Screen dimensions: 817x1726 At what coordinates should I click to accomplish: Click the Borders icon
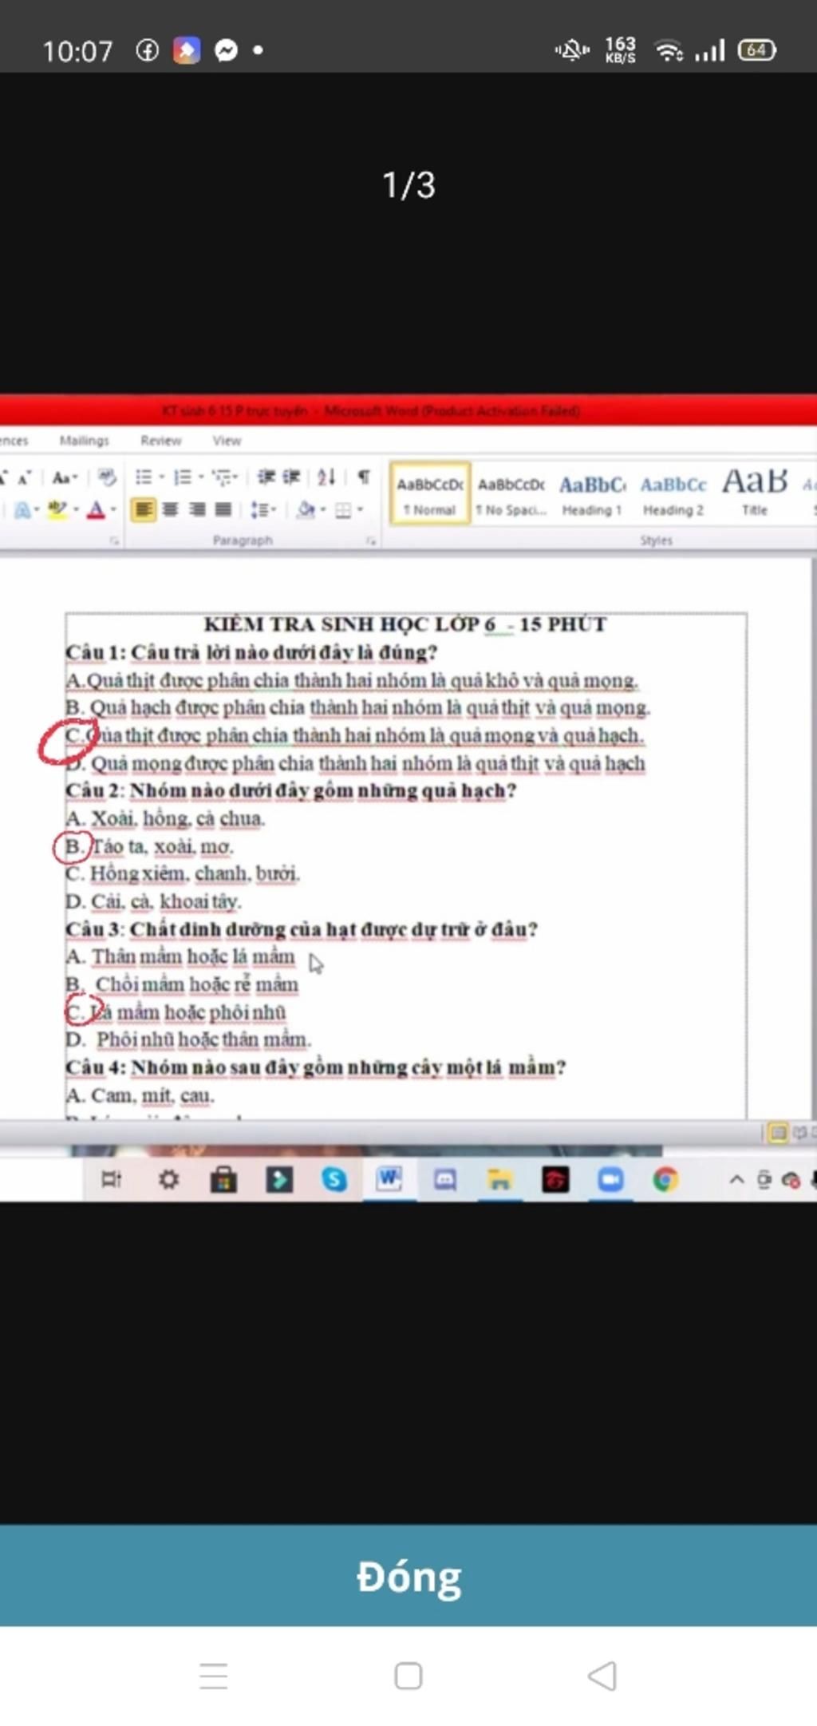coord(343,510)
